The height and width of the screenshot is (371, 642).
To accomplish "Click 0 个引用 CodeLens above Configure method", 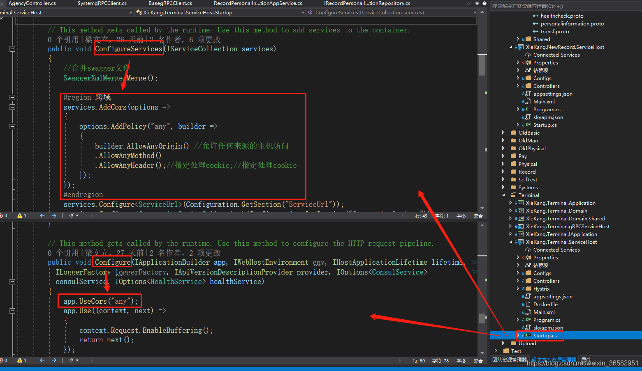I will [x=63, y=253].
